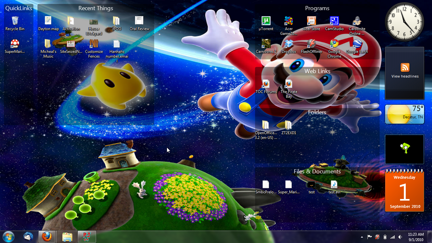
Task: Open the µTorrent desktop shortcut
Action: (266, 22)
